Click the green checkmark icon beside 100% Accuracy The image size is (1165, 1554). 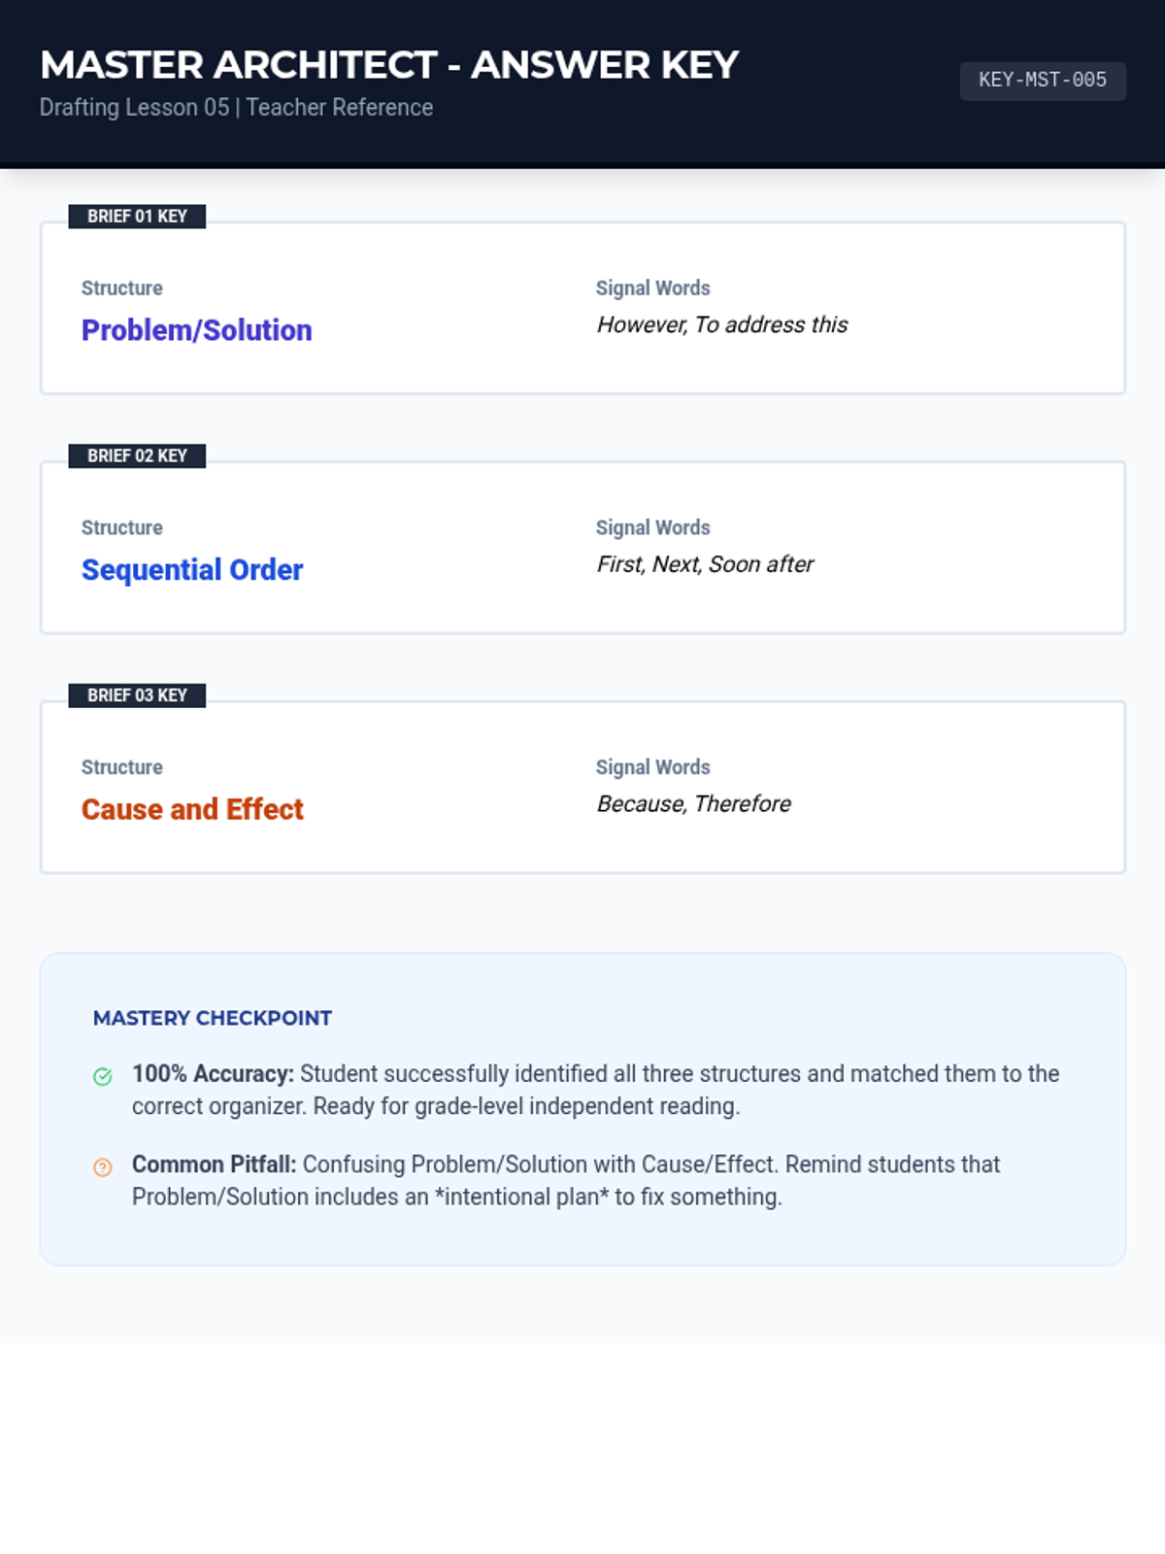point(103,1076)
